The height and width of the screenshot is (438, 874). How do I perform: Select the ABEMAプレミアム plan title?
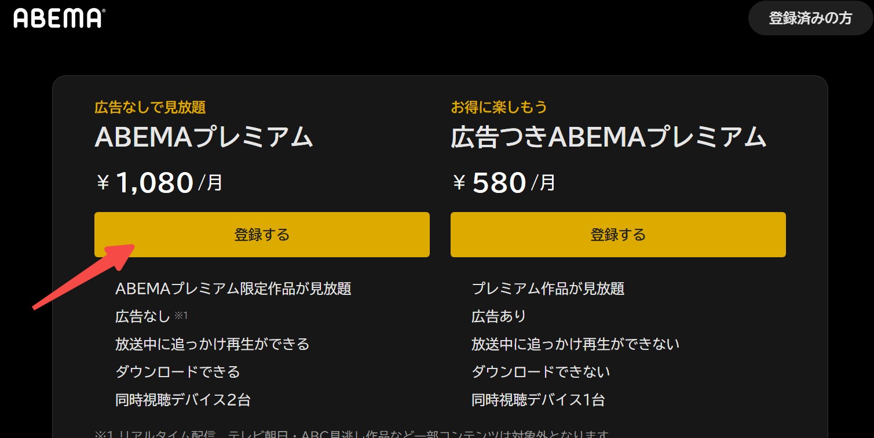coord(204,136)
